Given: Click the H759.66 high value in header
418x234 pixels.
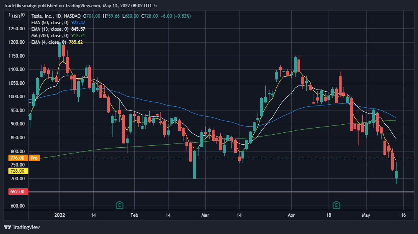Looking at the screenshot, I should 111,16.
